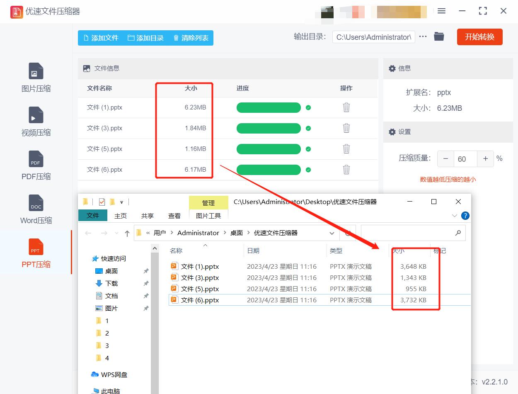Click the 开始转换 conversion button
The image size is (518, 394).
479,36
